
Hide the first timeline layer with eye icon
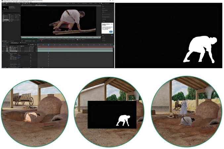pos(3,47)
